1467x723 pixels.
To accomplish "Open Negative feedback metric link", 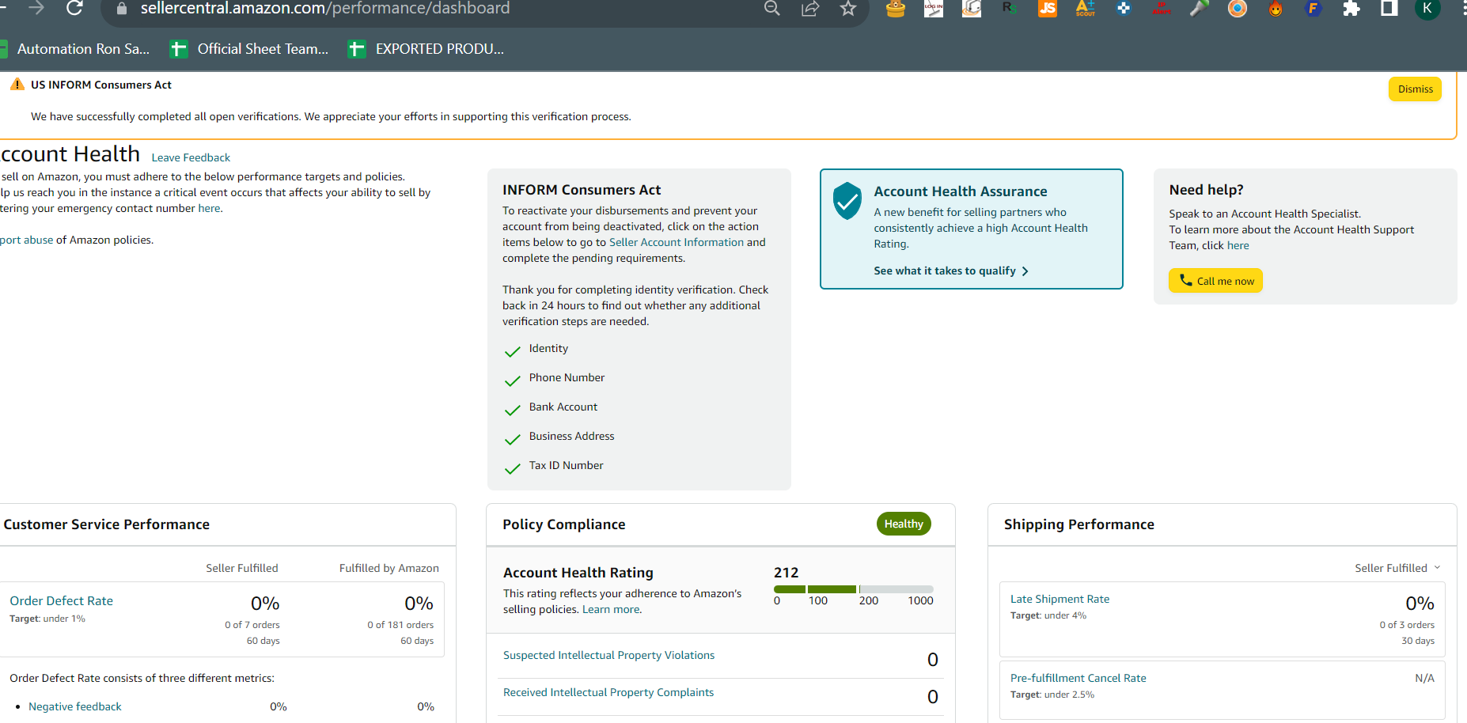I will click(75, 706).
